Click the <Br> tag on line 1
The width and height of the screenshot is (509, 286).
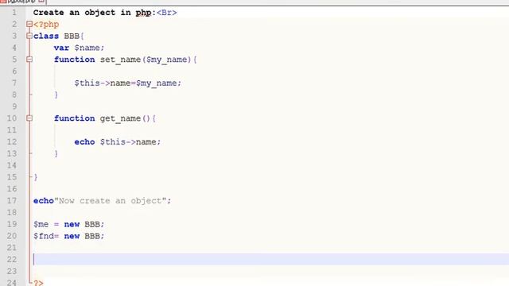(x=167, y=13)
